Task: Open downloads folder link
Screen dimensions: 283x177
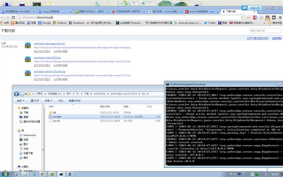Action: pos(257,38)
